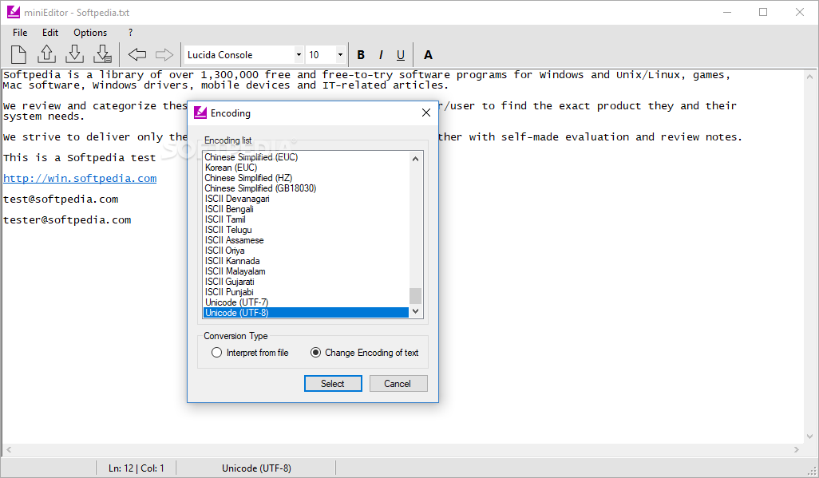Select ISCII Gujarati encoding
819x478 pixels.
[306, 282]
